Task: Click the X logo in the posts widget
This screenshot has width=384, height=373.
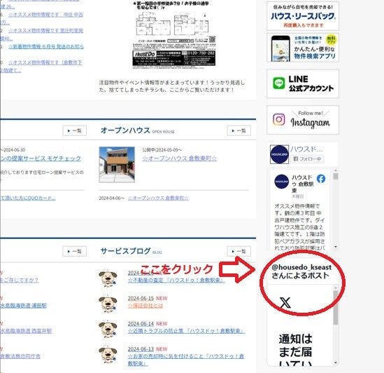Action: 285,302
